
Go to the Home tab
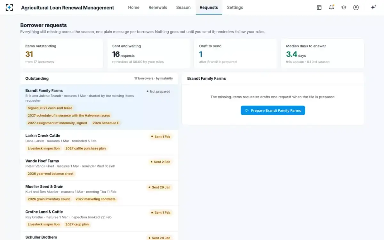tap(134, 7)
